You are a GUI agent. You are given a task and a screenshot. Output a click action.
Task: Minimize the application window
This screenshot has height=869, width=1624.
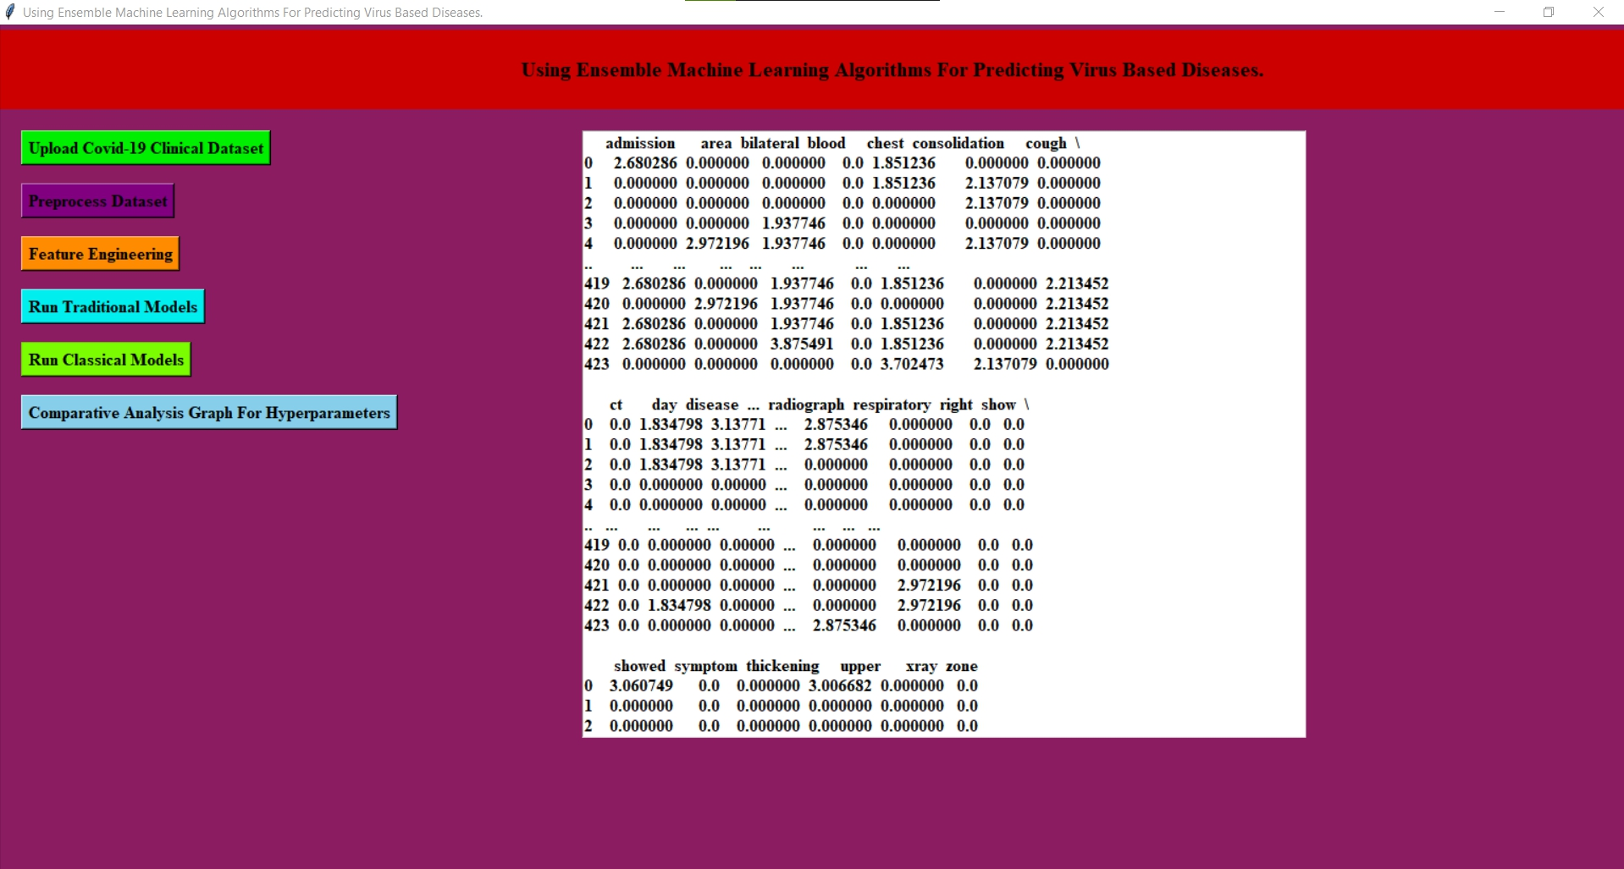point(1499,12)
